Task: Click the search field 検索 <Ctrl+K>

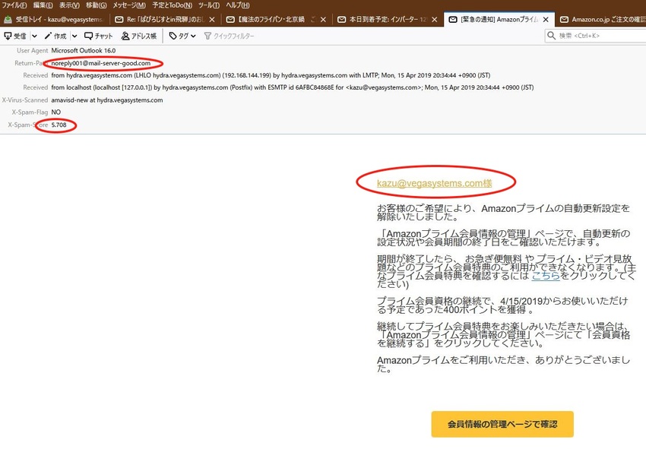Action: [x=595, y=36]
